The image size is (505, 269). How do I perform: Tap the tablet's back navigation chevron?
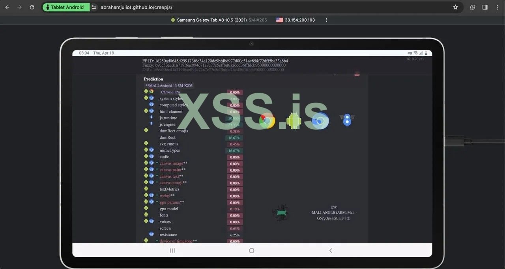(331, 250)
